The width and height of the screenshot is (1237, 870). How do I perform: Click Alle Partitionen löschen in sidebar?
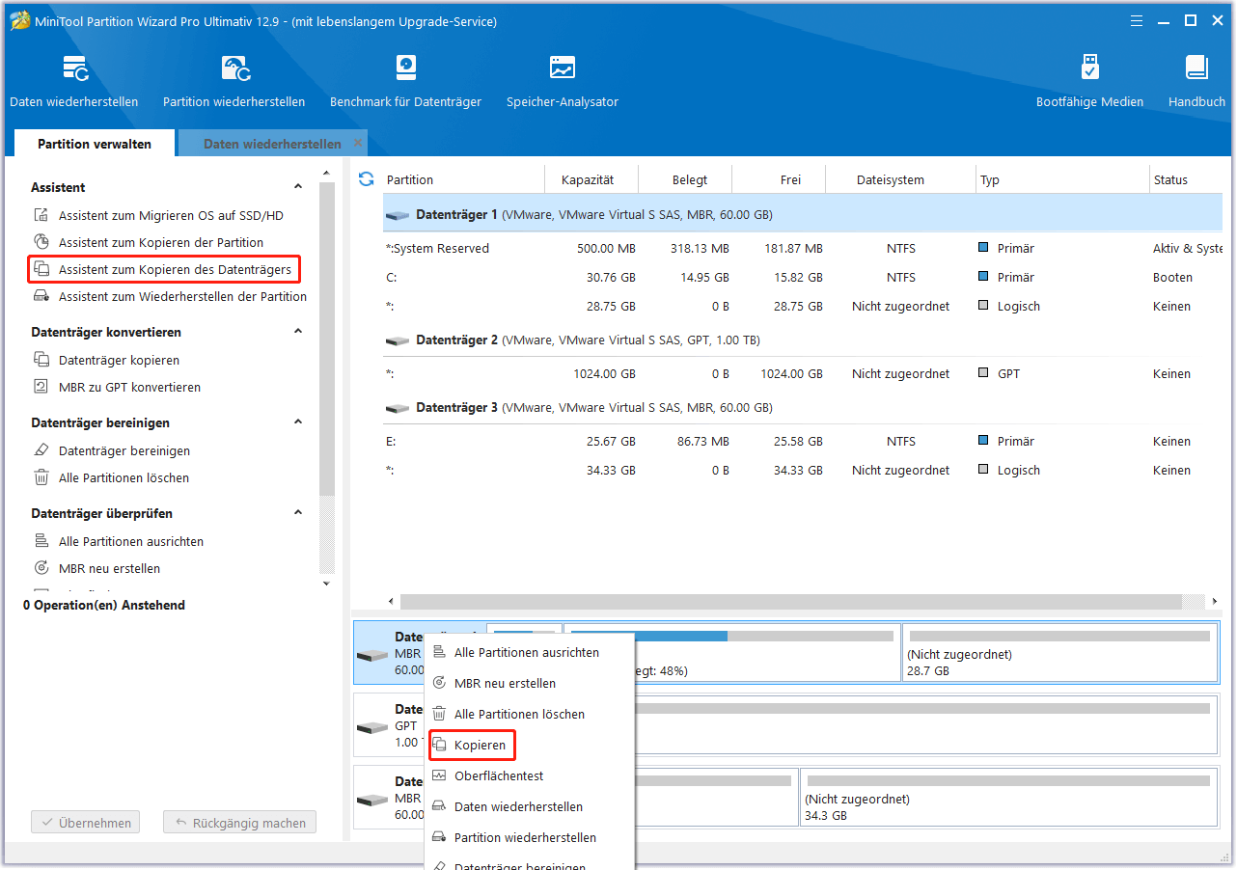pos(112,477)
